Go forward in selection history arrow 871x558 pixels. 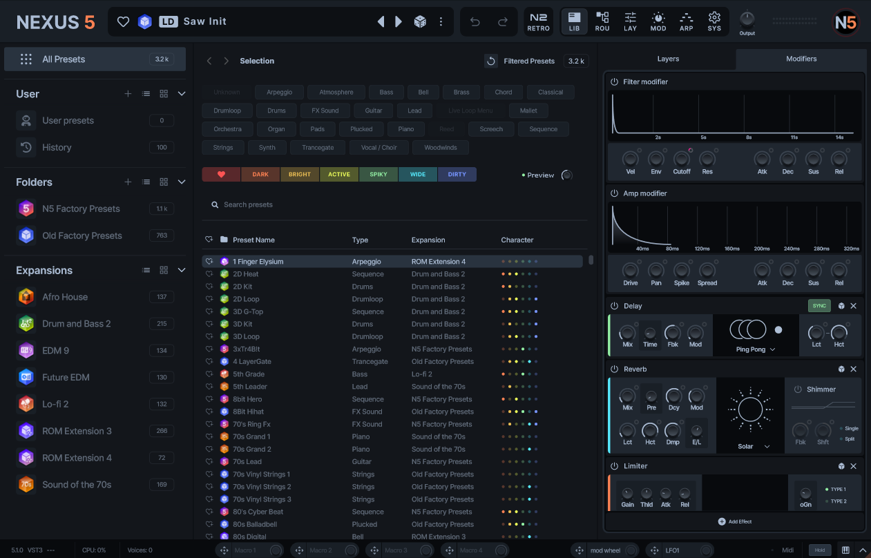[x=226, y=61]
